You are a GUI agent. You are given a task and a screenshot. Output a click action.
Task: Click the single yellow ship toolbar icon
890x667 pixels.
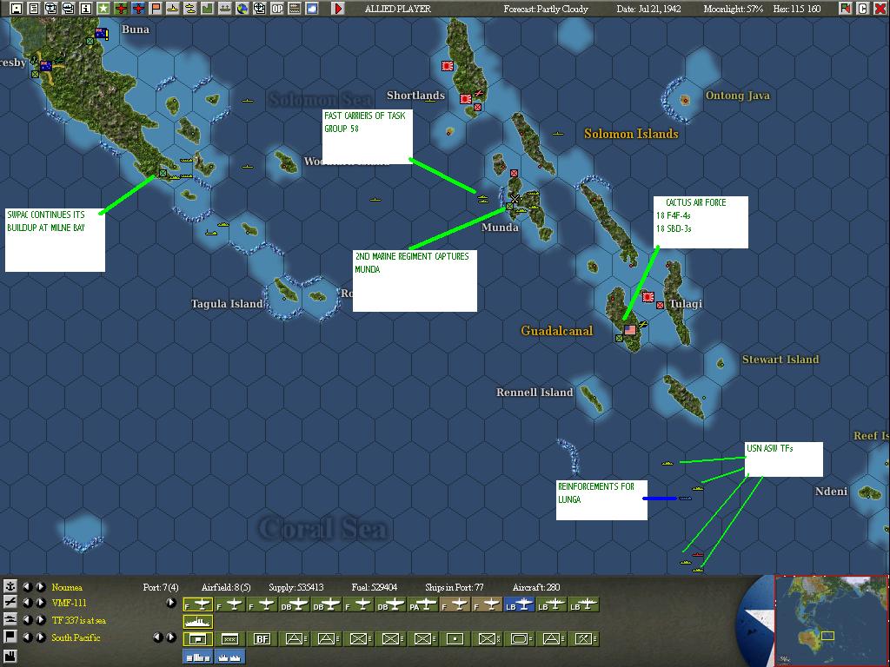click(173, 9)
